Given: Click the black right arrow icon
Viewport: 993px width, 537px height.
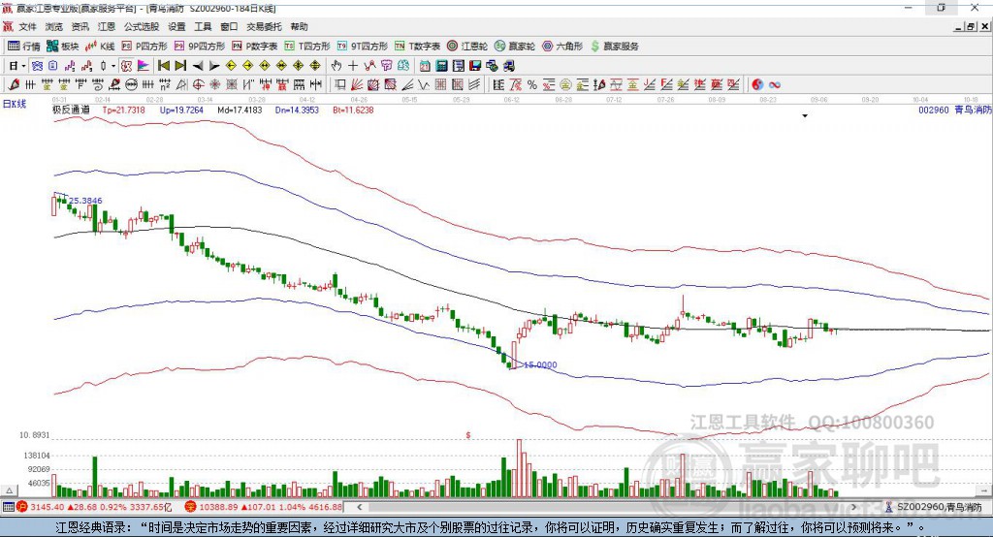Looking at the screenshot, I should 214,66.
